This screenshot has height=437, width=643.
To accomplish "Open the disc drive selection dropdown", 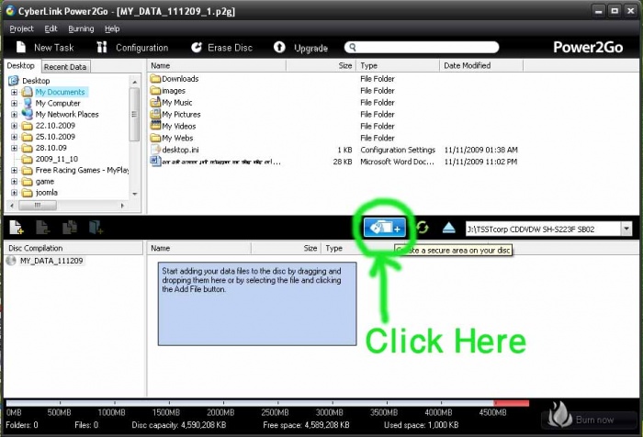I will pyautogui.click(x=626, y=229).
